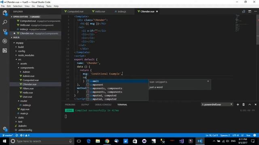259x145 pixels.
Task: Kill the terminal with trash icon
Action: 244,105
